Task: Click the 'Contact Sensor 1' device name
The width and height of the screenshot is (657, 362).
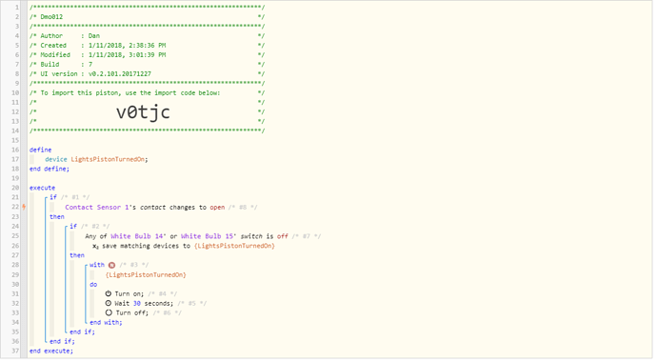Action: 97,207
